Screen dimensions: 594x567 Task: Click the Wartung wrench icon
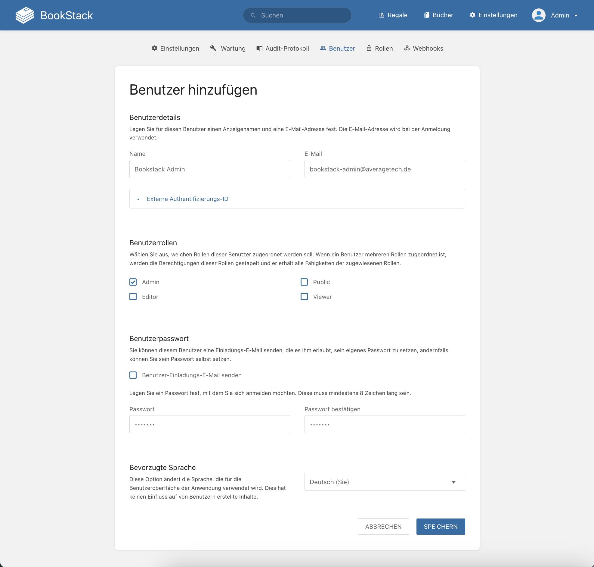tap(213, 48)
